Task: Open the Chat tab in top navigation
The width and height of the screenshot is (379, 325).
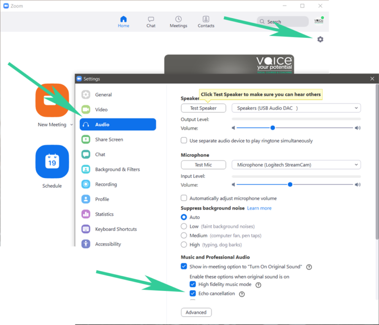Action: click(151, 22)
